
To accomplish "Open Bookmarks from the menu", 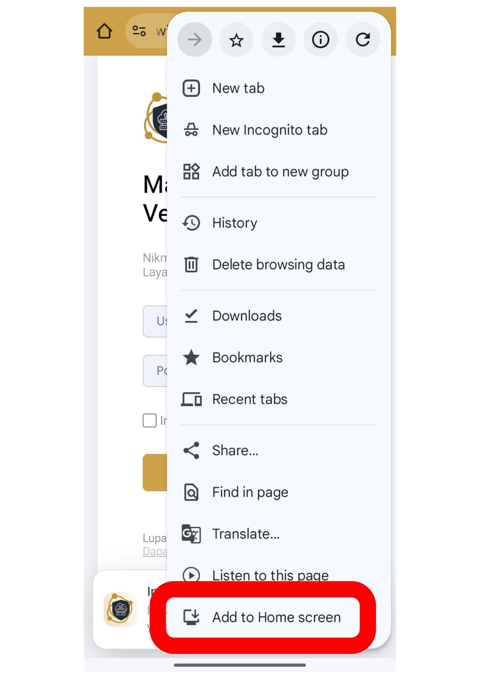I will click(279, 358).
